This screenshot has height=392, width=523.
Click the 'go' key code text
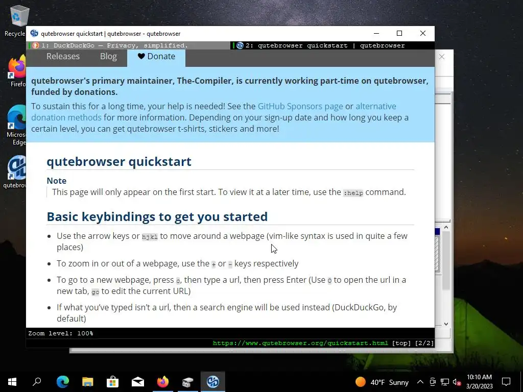tap(96, 291)
